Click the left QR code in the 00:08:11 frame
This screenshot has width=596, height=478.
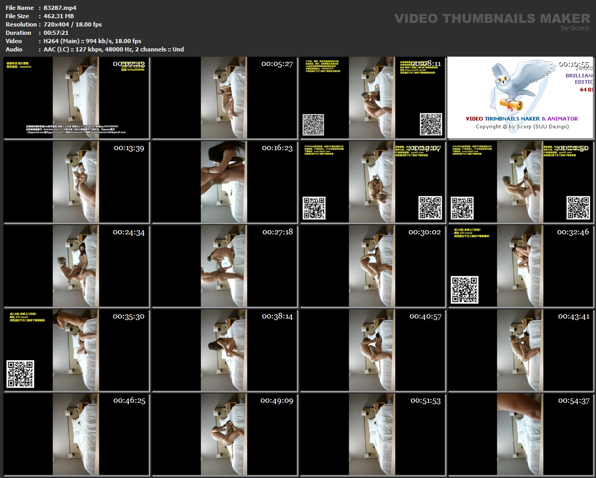tap(313, 124)
